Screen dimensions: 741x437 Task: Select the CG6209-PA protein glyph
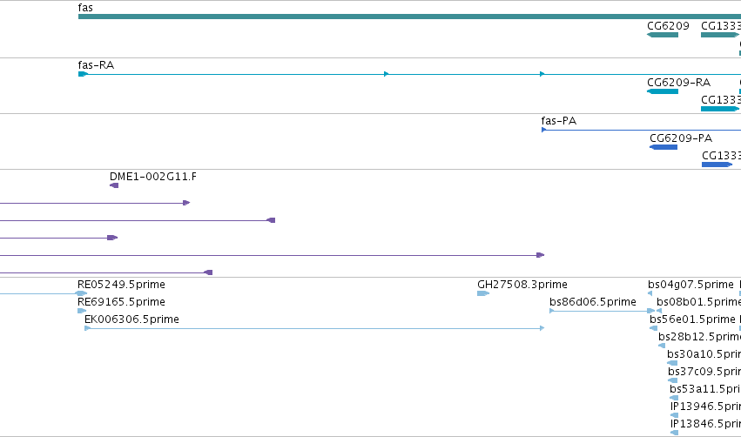[664, 147]
